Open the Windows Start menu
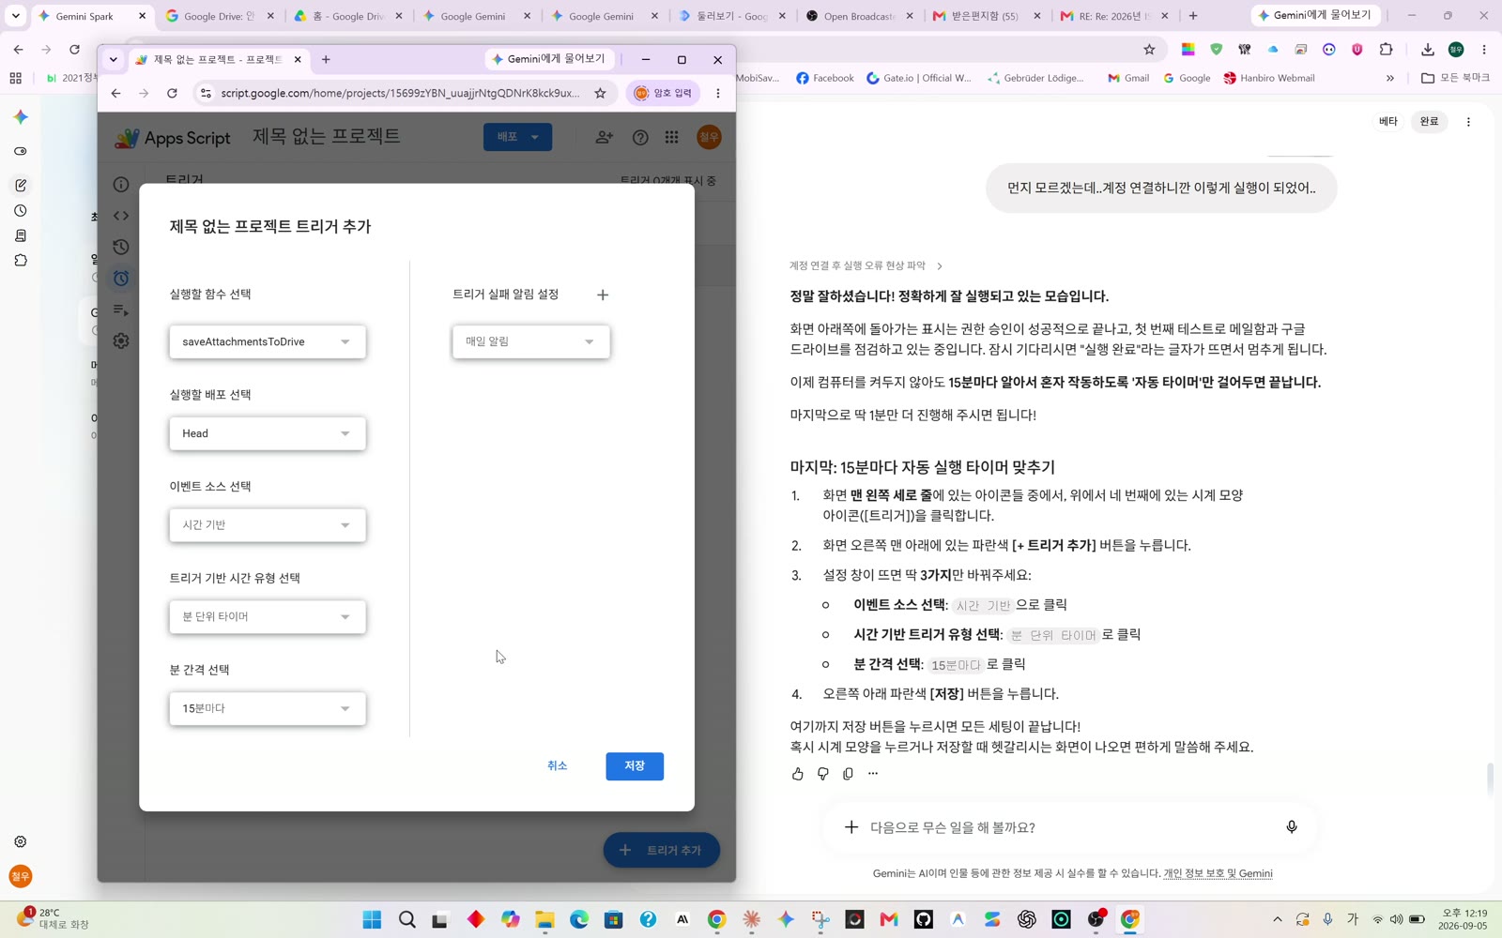The image size is (1502, 938). (373, 919)
